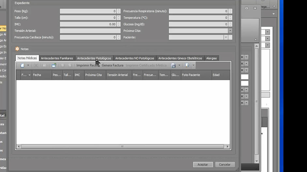Click the print preview magnifier icon
The width and height of the screenshot is (307, 172).
187,65
